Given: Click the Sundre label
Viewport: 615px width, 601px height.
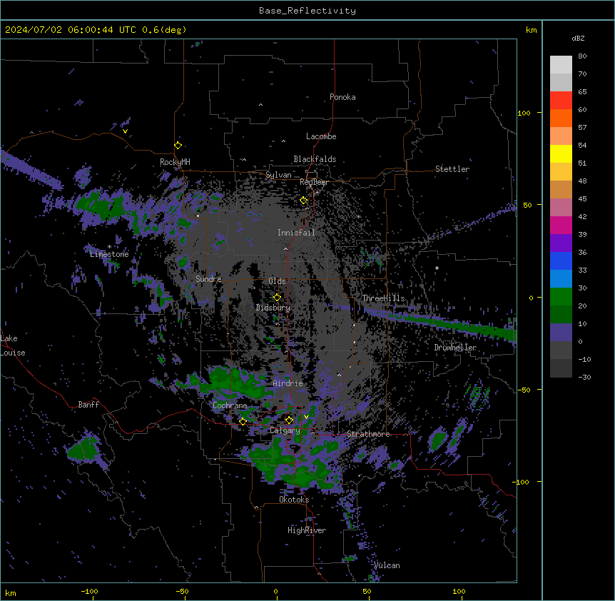Looking at the screenshot, I should point(208,279).
